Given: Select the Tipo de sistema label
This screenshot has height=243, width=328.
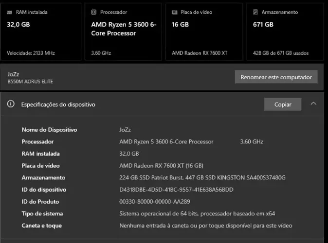Looking at the screenshot, I should pos(42,213).
